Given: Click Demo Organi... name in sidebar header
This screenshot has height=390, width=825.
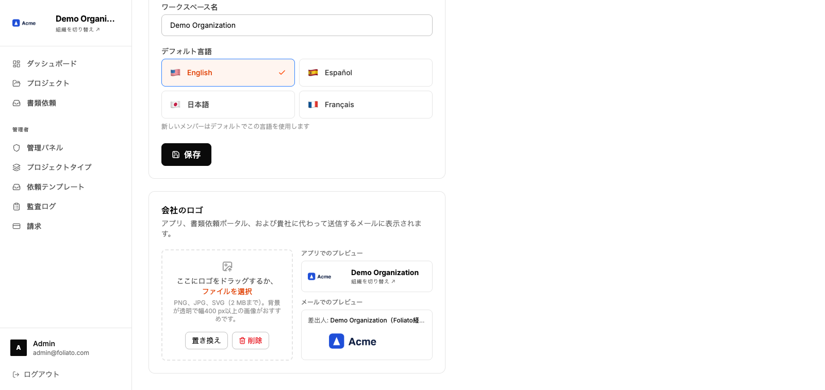Looking at the screenshot, I should click(x=85, y=19).
